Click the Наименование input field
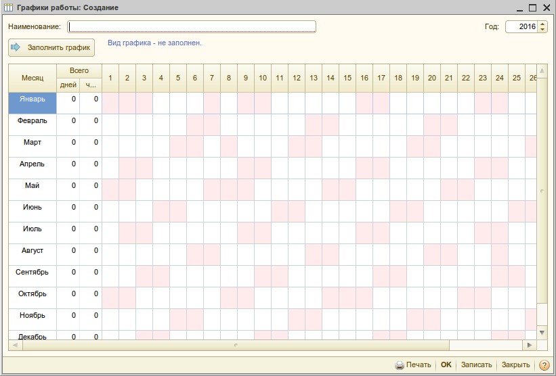556x376 pixels. coord(192,27)
